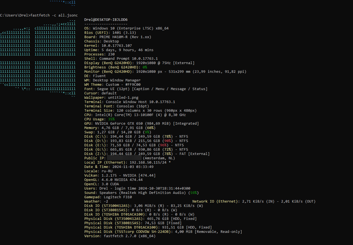
Task: Click the redacted Public IP box
Action: point(124,158)
